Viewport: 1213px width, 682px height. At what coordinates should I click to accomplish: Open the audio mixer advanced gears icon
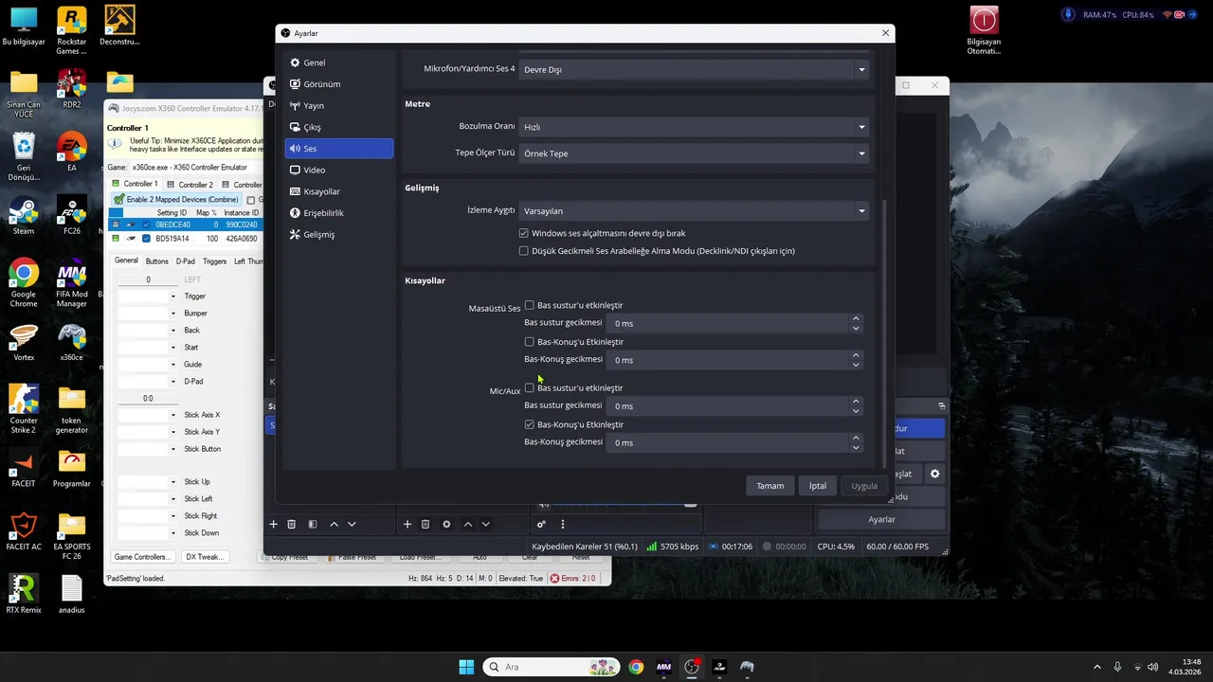coord(541,525)
